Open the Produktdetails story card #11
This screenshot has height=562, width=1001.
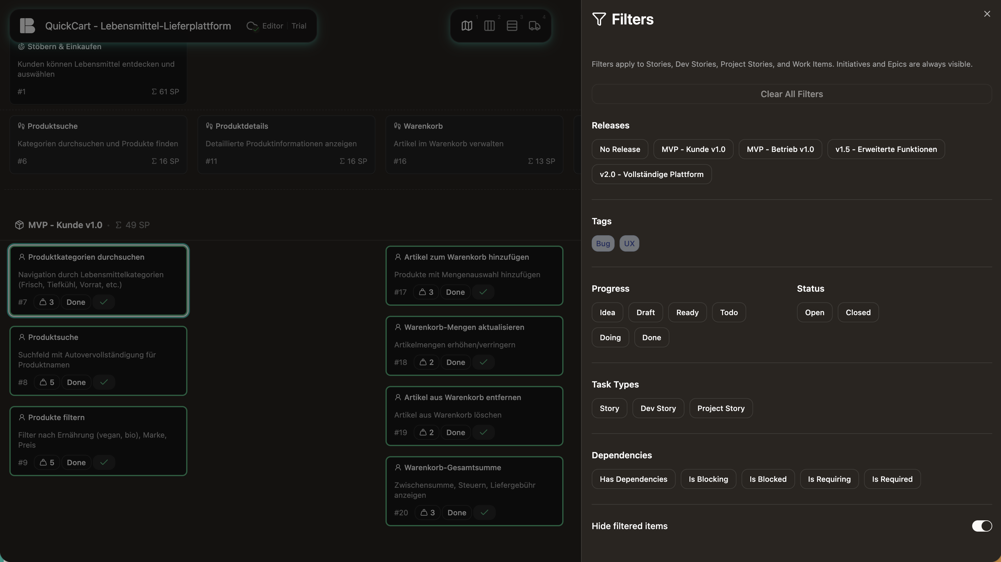[286, 144]
